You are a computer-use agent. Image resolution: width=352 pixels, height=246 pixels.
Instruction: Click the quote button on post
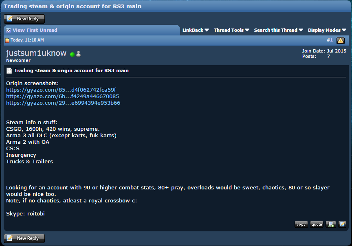(x=317, y=224)
